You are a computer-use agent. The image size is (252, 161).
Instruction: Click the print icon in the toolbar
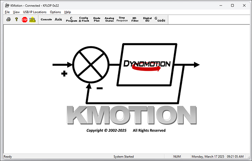pyautogui.click(x=8, y=20)
